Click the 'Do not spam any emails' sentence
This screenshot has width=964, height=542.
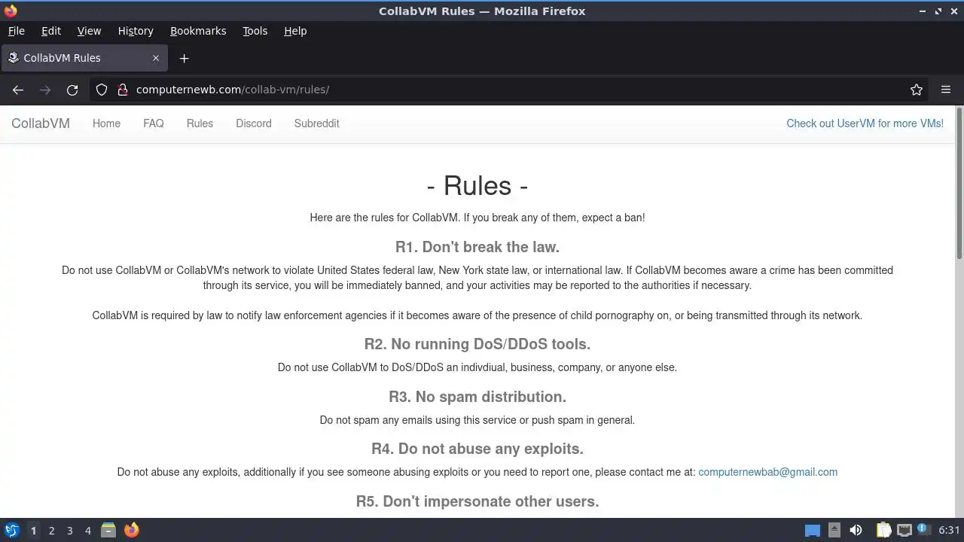477,420
